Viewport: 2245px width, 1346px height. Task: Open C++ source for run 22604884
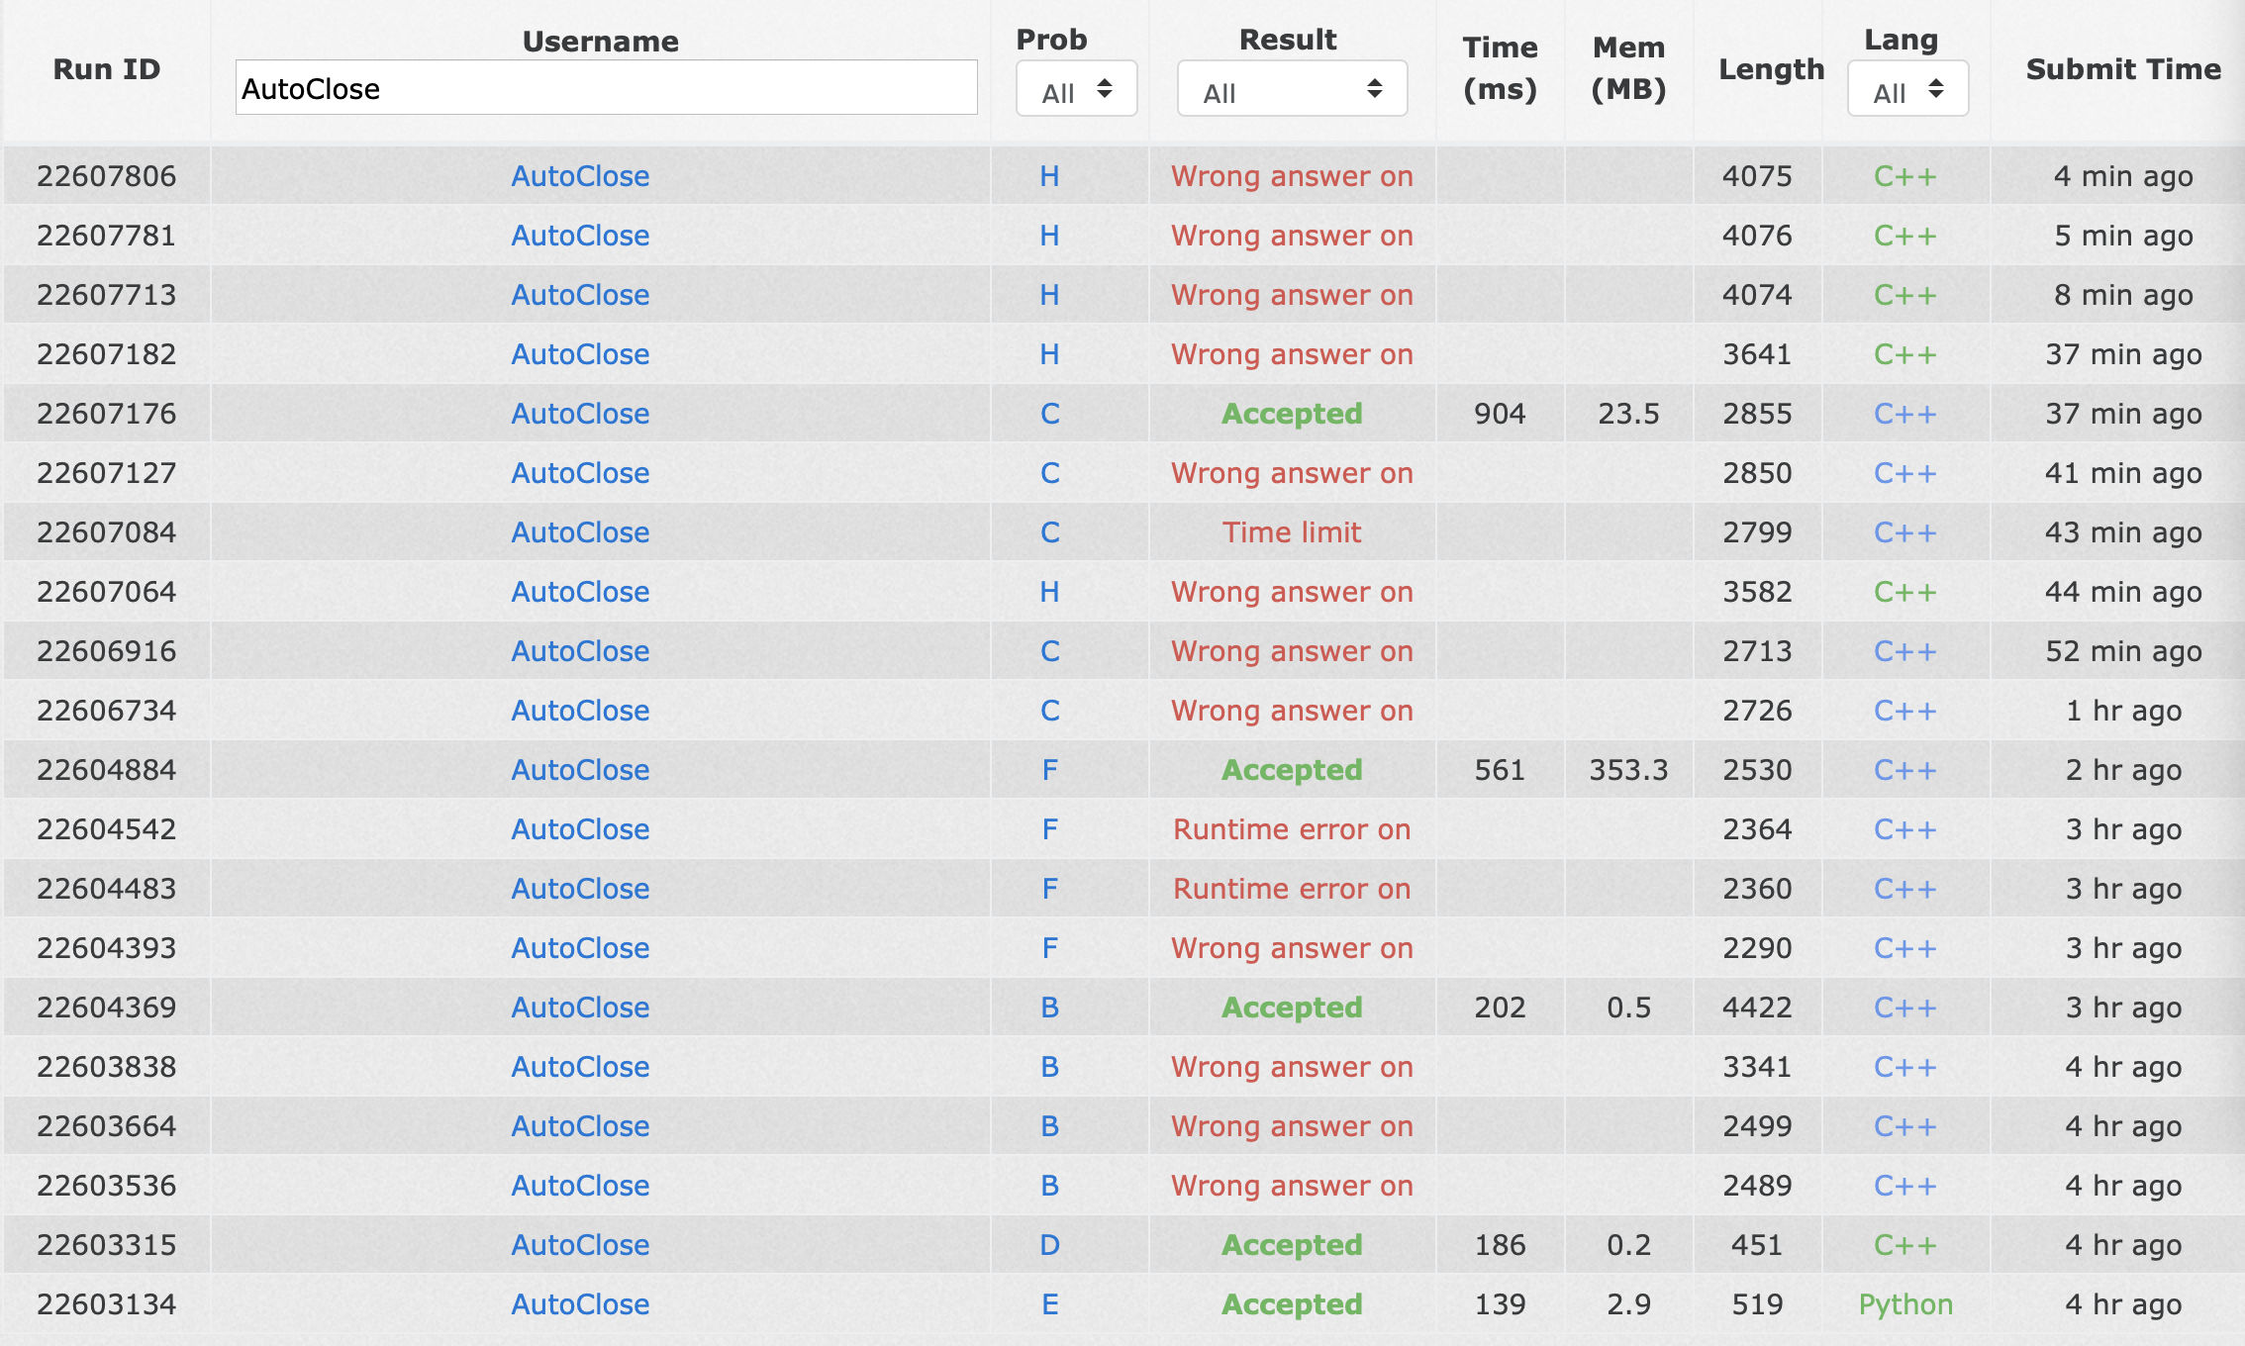pyautogui.click(x=1904, y=770)
